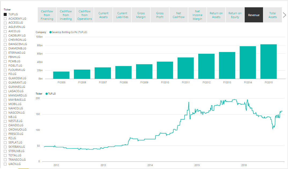Screen dimensions: 288x169
Task: Select the Return on Equity metric
Action: [x=235, y=15]
